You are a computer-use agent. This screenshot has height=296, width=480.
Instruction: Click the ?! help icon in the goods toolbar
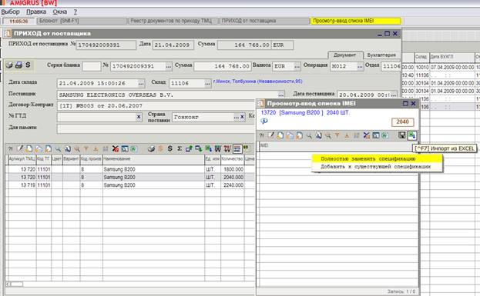[11, 148]
